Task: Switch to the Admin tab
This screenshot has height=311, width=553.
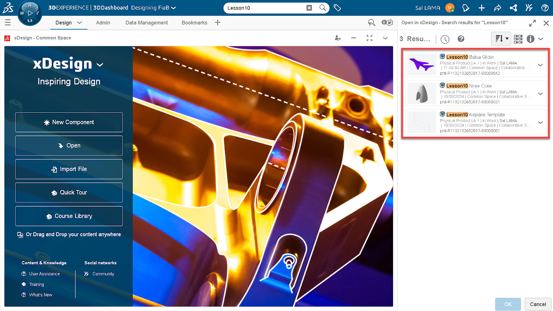Action: (103, 23)
